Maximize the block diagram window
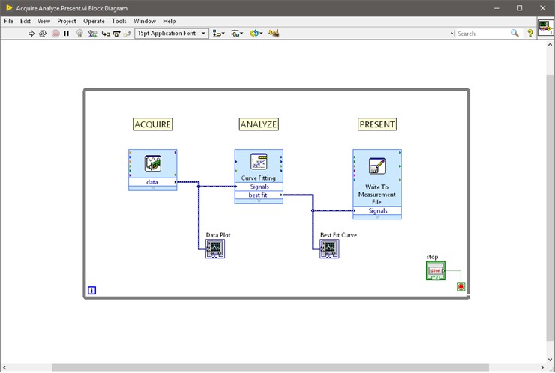This screenshot has width=555, height=373. click(519, 8)
